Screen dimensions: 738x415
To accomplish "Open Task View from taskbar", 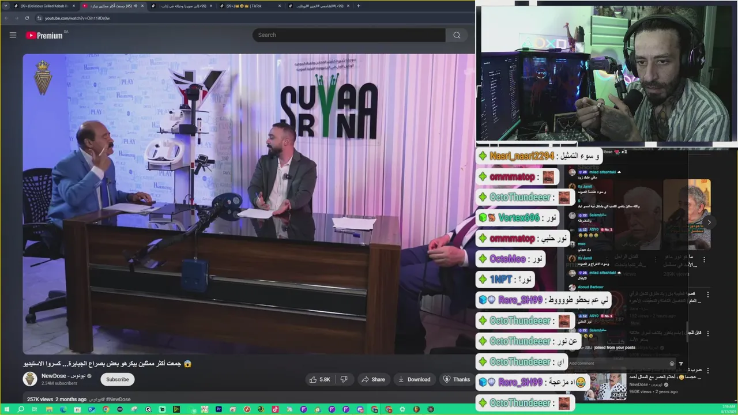I will 35,409.
